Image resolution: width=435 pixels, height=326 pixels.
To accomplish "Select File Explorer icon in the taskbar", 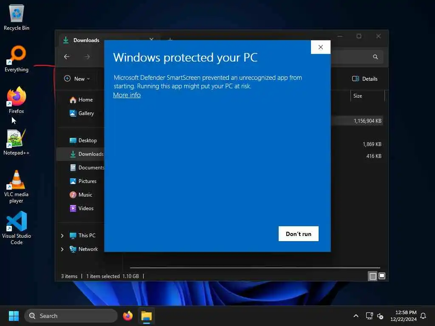I will 147,316.
